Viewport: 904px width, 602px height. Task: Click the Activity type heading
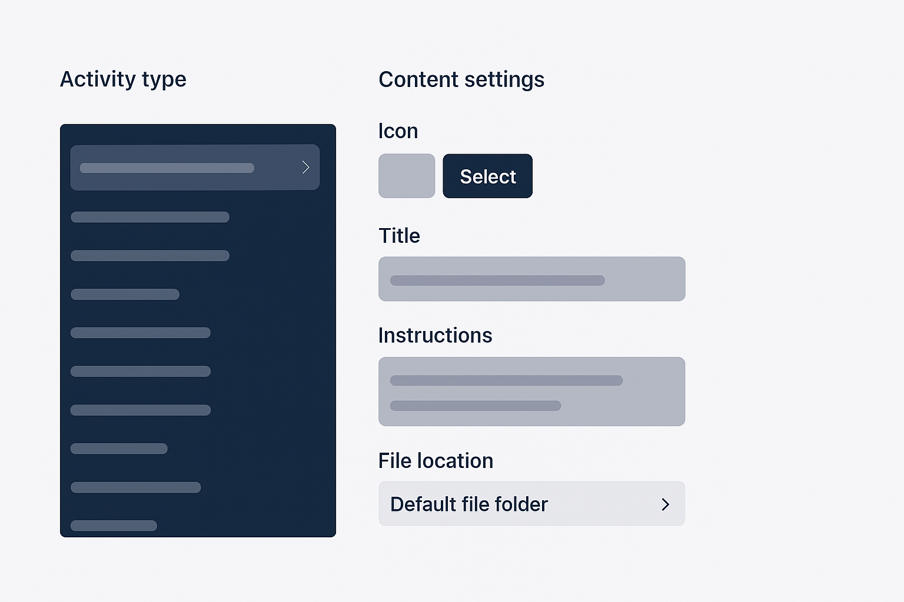coord(123,79)
